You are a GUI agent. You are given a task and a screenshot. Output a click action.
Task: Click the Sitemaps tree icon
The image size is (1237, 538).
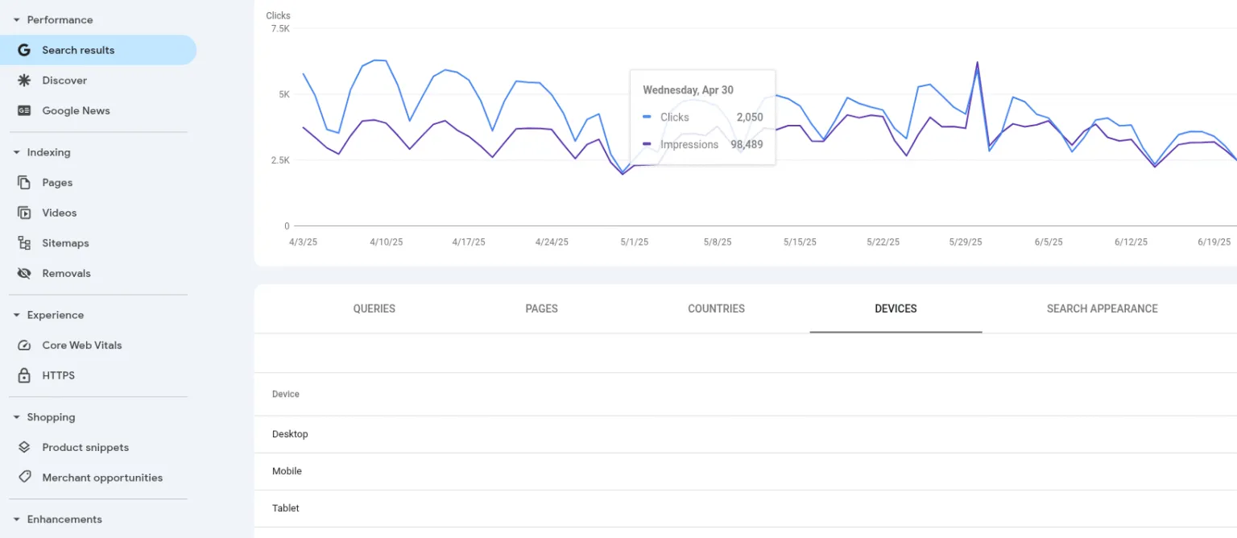[24, 243]
